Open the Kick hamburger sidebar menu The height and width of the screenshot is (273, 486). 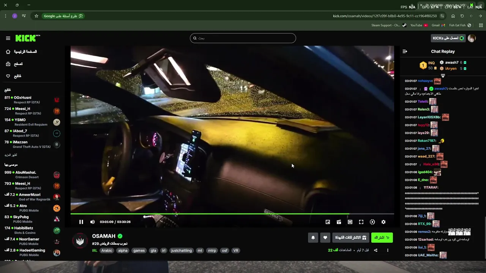(x=8, y=38)
